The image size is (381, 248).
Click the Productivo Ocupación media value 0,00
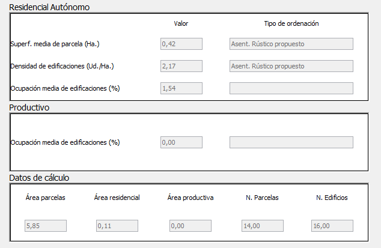tap(181, 142)
